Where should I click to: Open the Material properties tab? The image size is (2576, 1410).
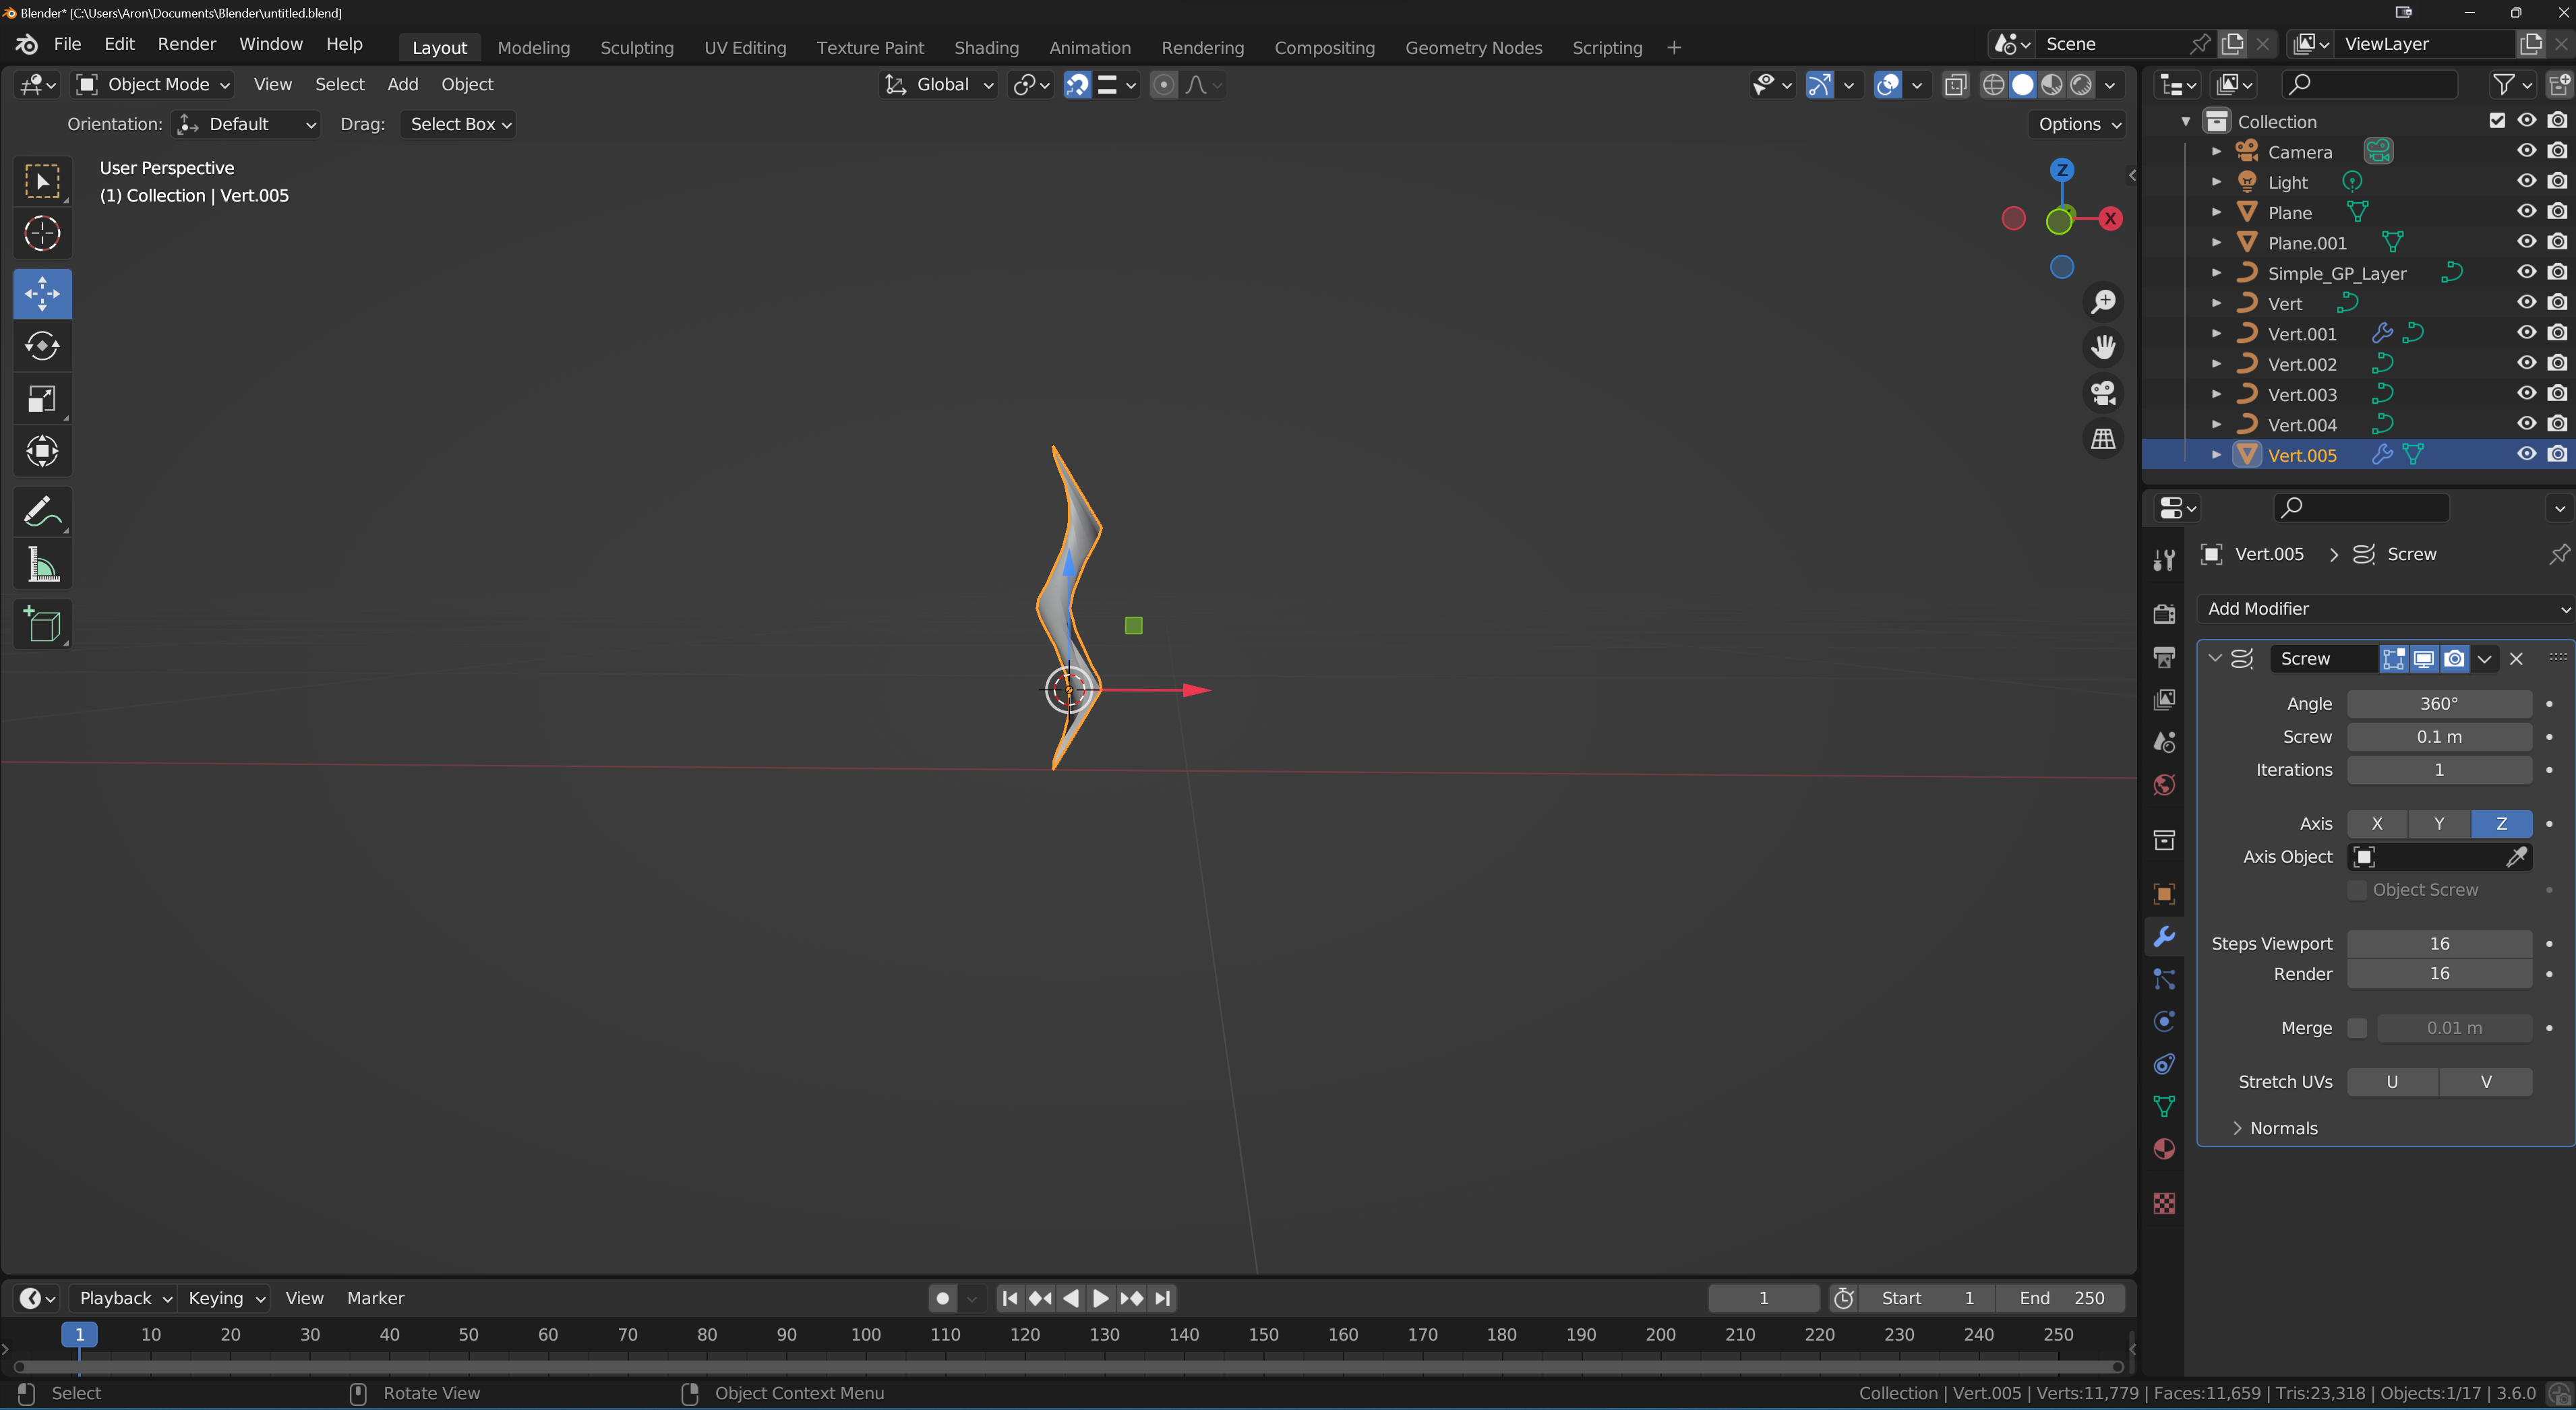coord(2164,1149)
